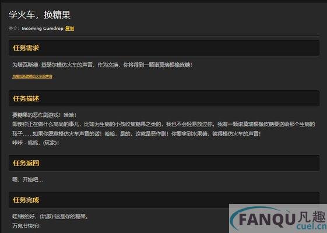The height and width of the screenshot is (233, 327).
Task: Select the English name Incoming Gumdrop
Action: [x=43, y=29]
